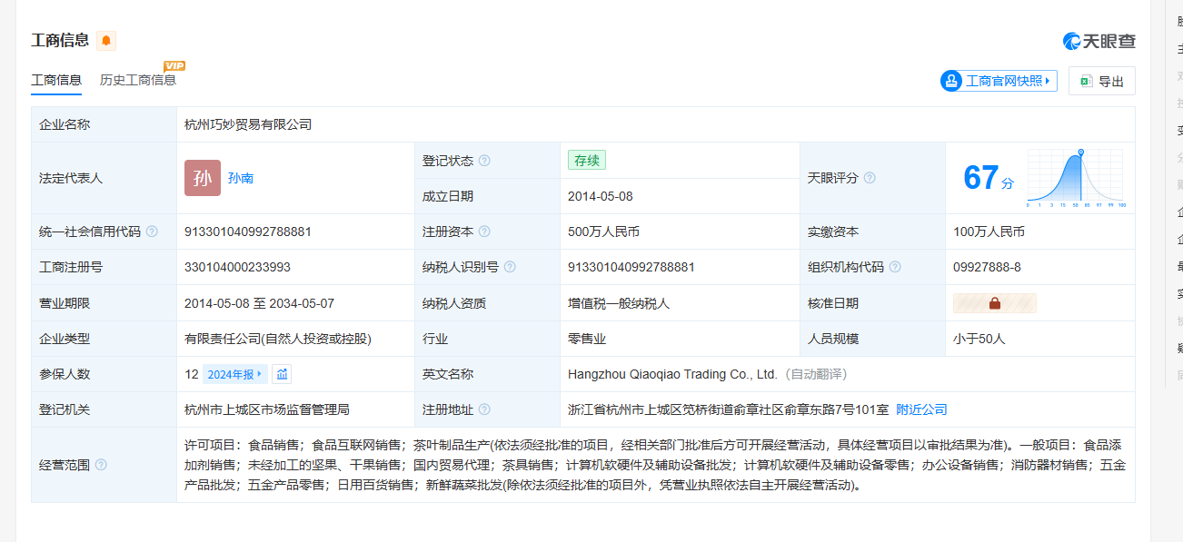The image size is (1183, 542).
Task: Click the help icon next to 组织机构代码
Action: (x=895, y=267)
